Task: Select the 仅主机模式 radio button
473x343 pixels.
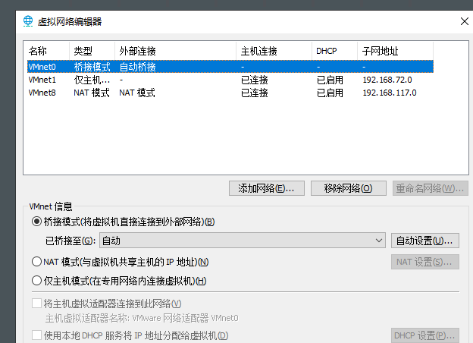Action: coord(36,281)
